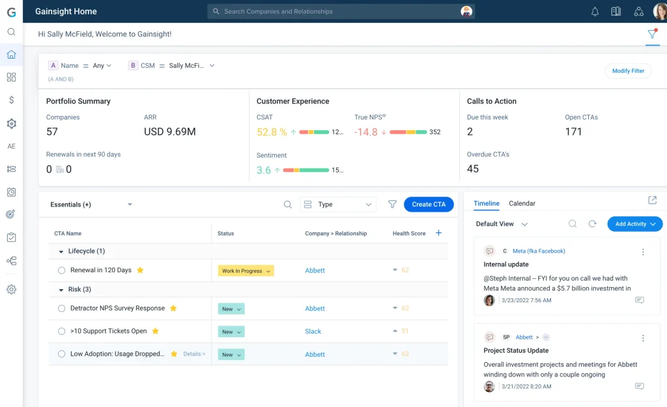Select Detractor NPS Survey Response circle
The width and height of the screenshot is (667, 407).
[x=62, y=308]
